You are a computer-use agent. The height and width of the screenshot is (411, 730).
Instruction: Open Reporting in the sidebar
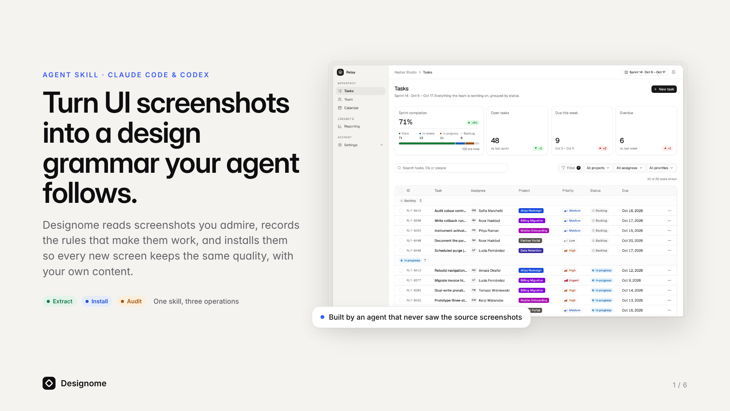click(x=360, y=126)
